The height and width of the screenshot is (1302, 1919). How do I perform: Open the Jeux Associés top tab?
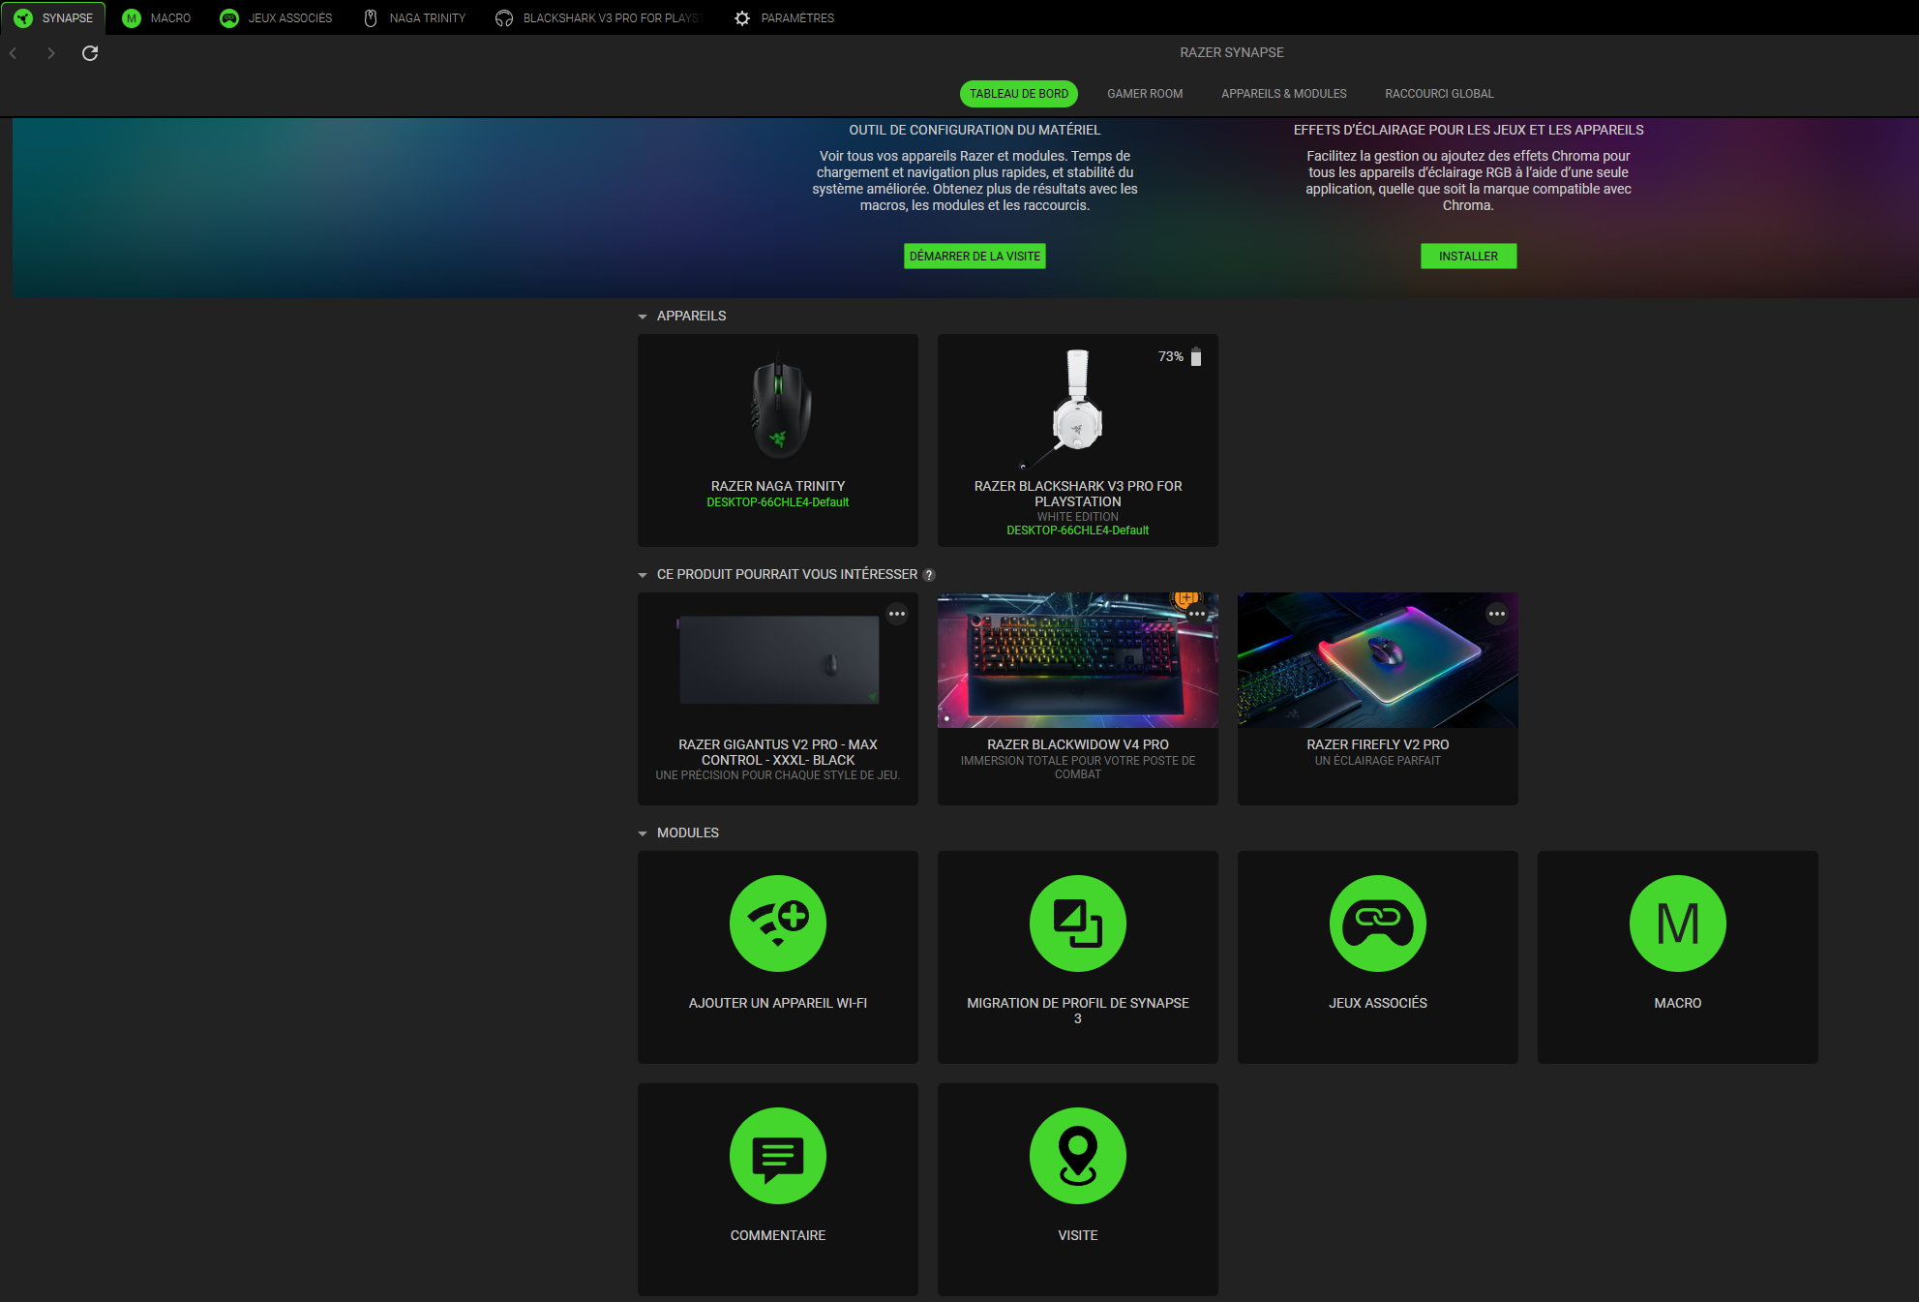pos(277,18)
